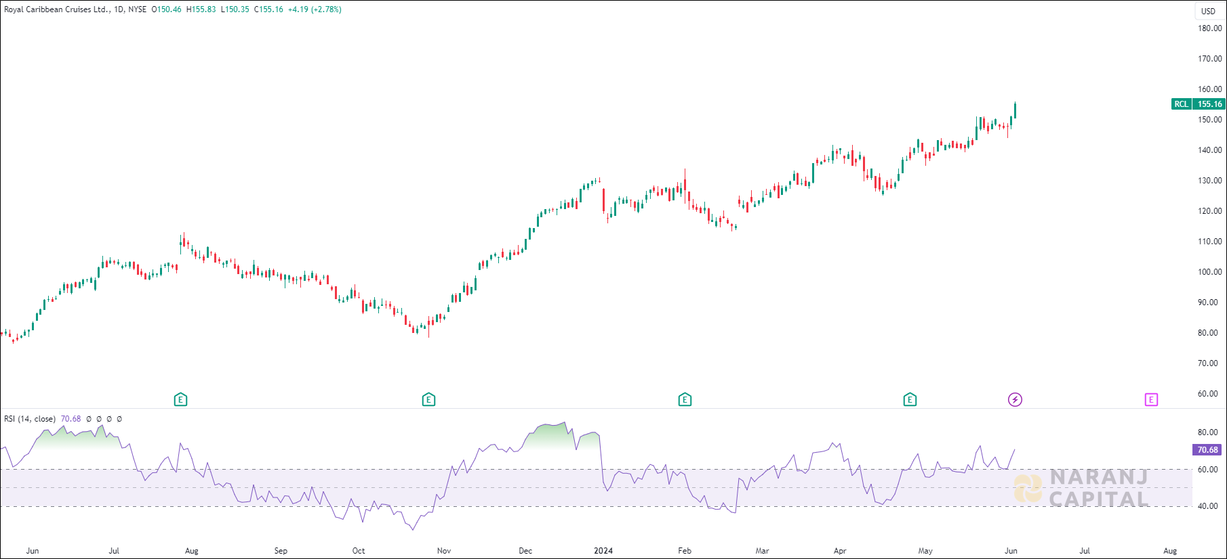Click the Royal Caribbean Cruises Ltd. symbol title
This screenshot has height=559, width=1227.
57,9
